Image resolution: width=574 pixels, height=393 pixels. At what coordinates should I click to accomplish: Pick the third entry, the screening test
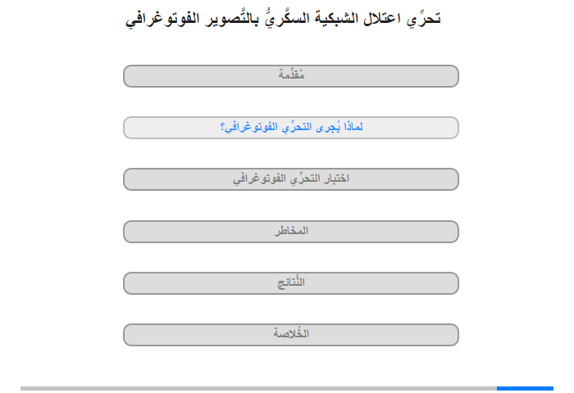(x=290, y=179)
